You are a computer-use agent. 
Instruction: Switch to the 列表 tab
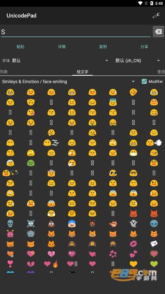(x=4, y=72)
